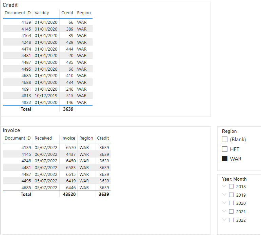Select document 4145 credit value 389

coord(70,29)
